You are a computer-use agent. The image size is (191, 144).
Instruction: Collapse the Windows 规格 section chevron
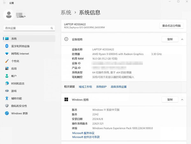tap(182, 100)
